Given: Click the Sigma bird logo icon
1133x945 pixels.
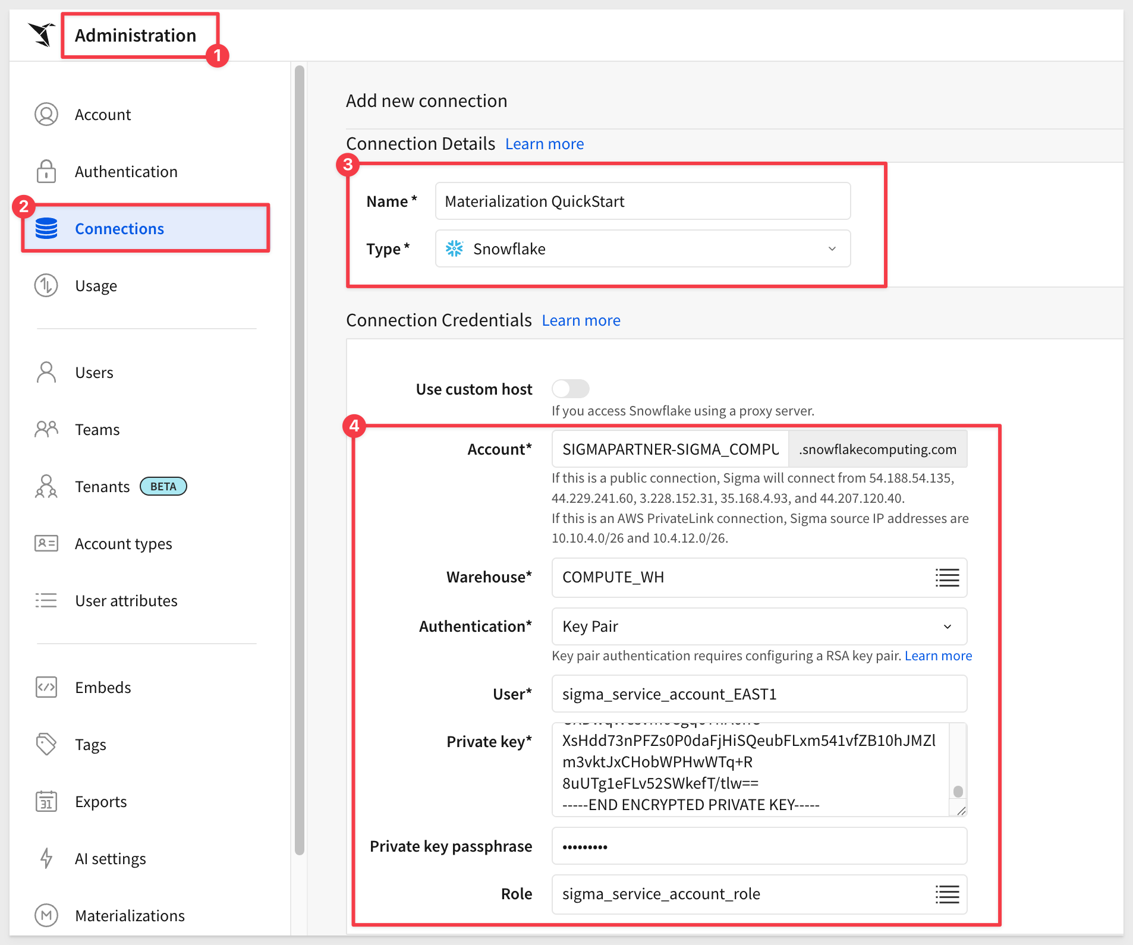Looking at the screenshot, I should tap(42, 34).
